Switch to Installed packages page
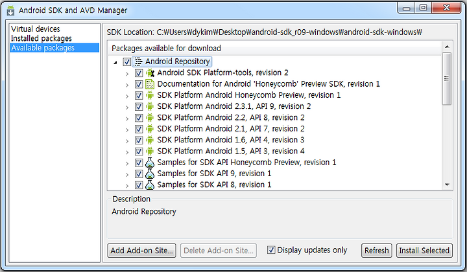The width and height of the screenshot is (467, 272). [42, 38]
